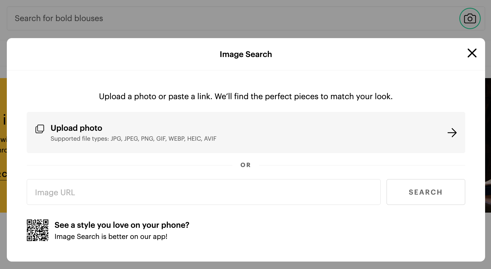Click the "Upload photo" label
The image size is (491, 269).
[76, 128]
